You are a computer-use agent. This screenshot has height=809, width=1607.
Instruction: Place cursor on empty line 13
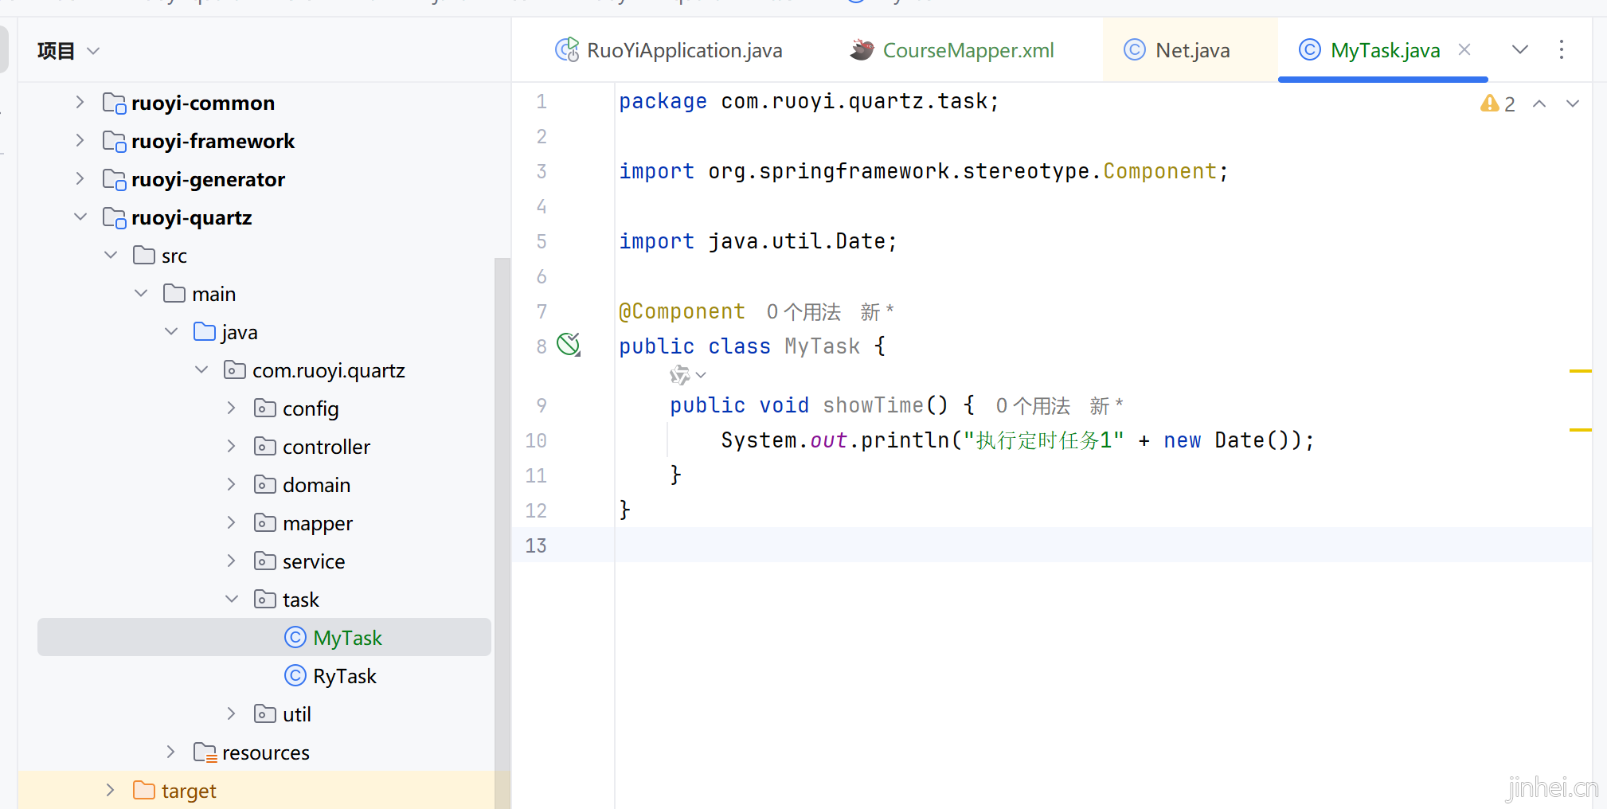[1103, 545]
